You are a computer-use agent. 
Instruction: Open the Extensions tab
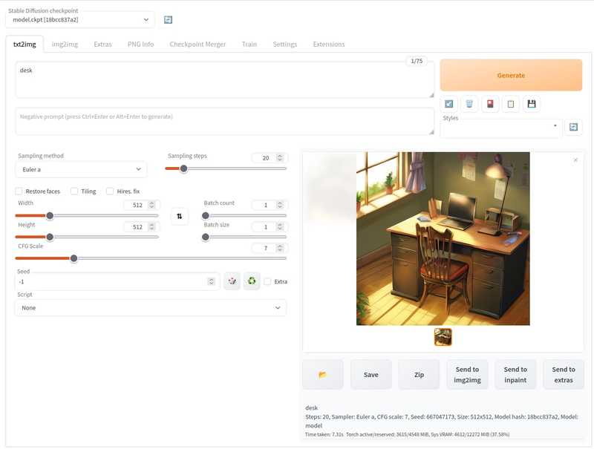329,45
